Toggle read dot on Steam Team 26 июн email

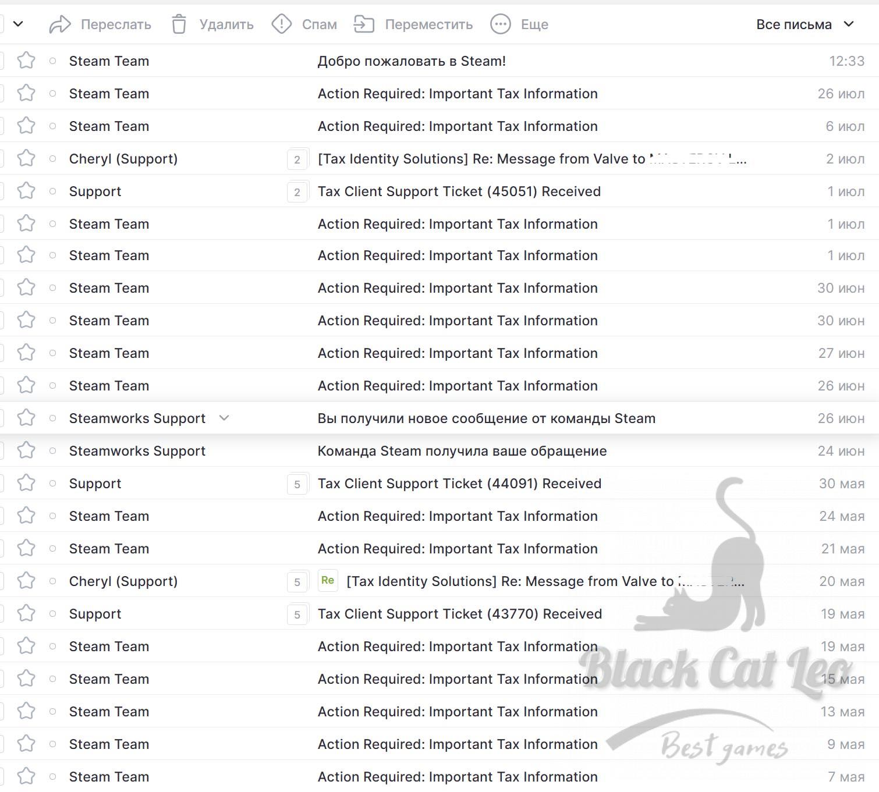click(x=53, y=385)
